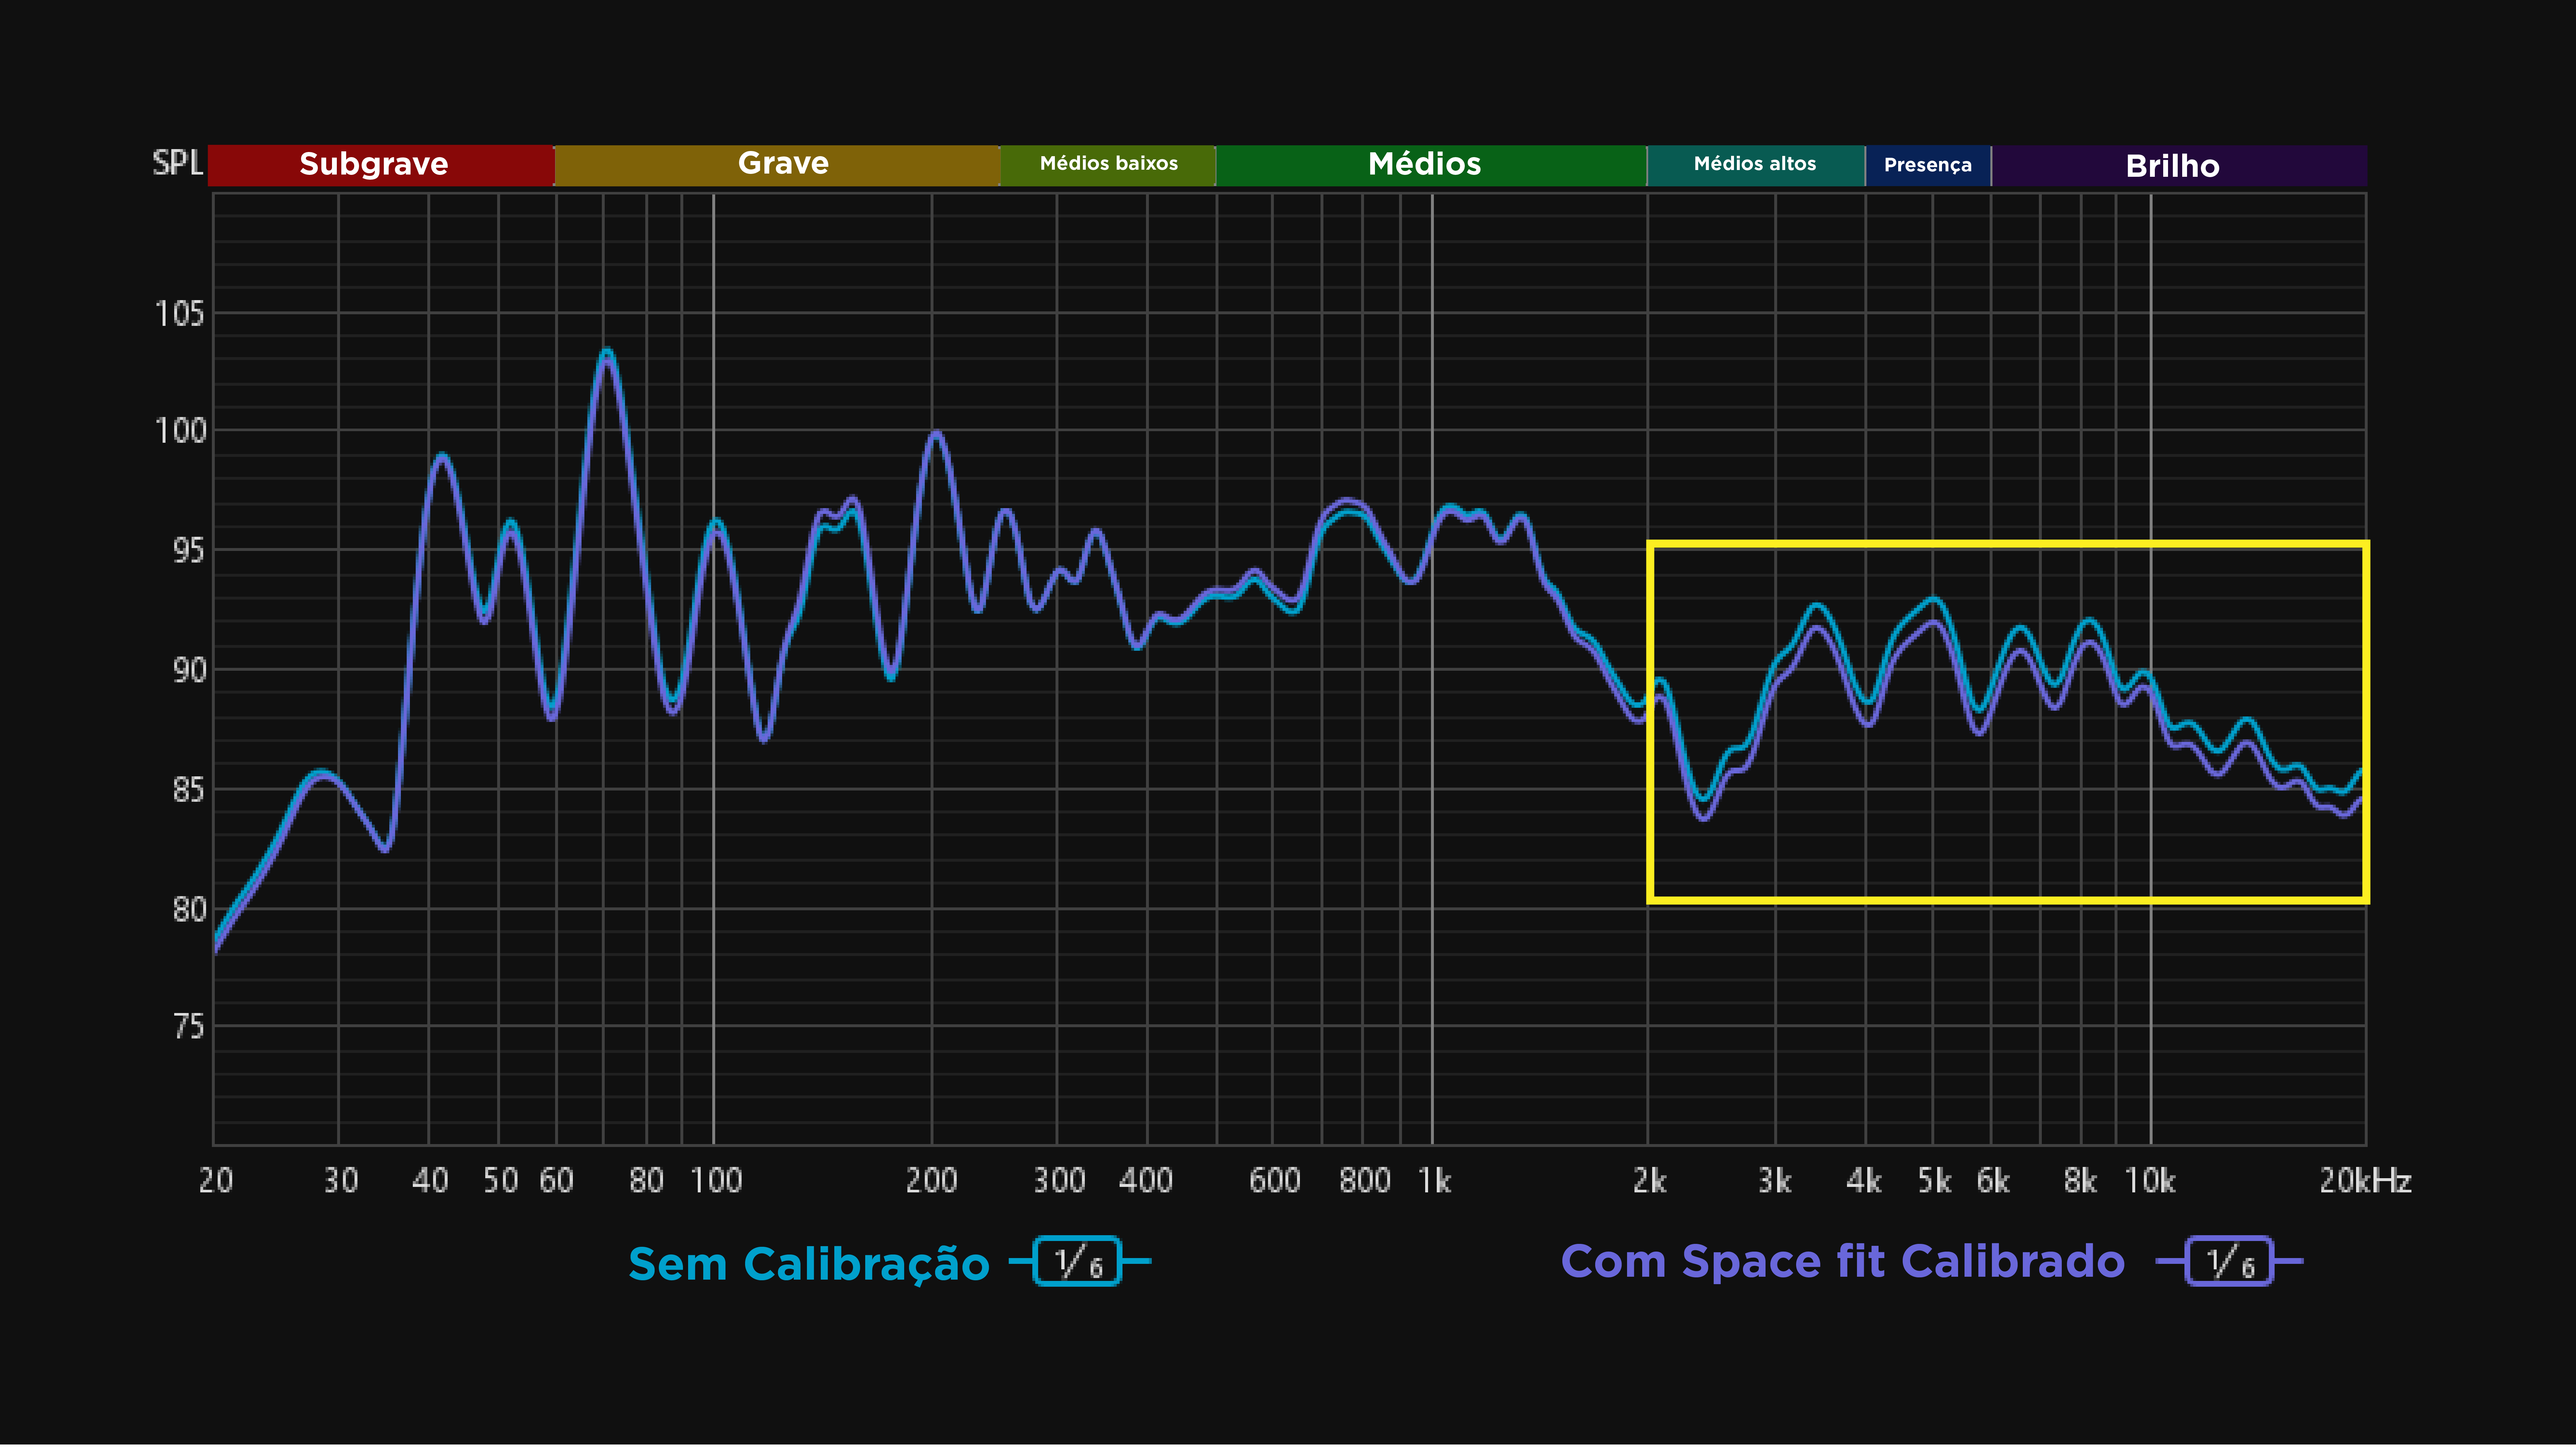Click the 4k frequency axis label

click(1864, 1181)
